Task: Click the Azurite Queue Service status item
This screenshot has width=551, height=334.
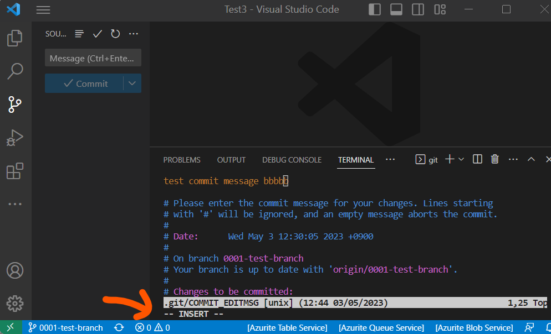Action: [381, 327]
